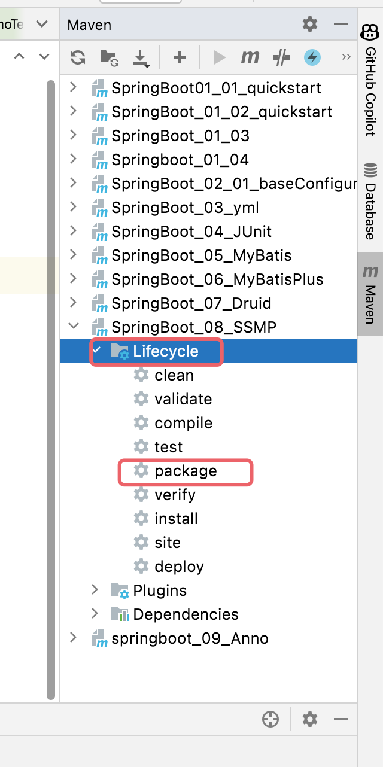Collapse SpringBoot_08_SSMP project
The height and width of the screenshot is (767, 383).
point(73,327)
